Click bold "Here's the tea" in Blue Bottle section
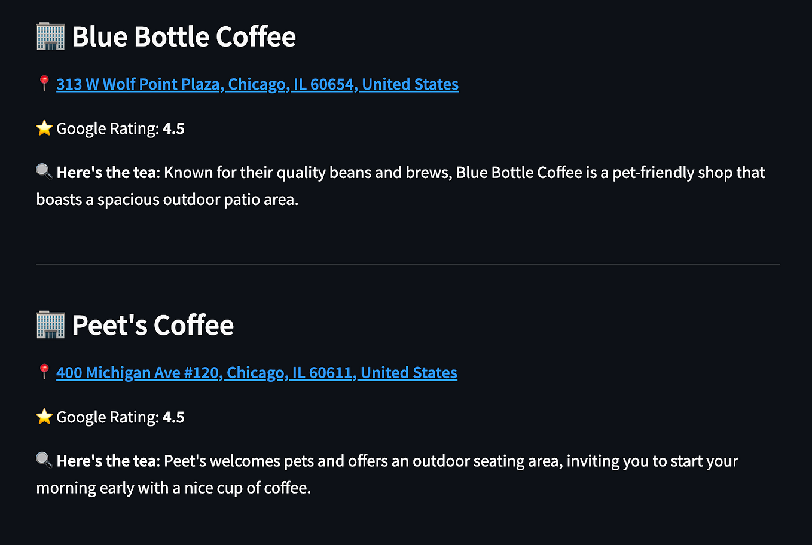 (x=106, y=173)
